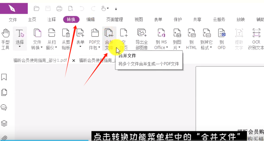Switch to the 保护 tab
Viewport: 264px width, 141px height.
(178, 20)
